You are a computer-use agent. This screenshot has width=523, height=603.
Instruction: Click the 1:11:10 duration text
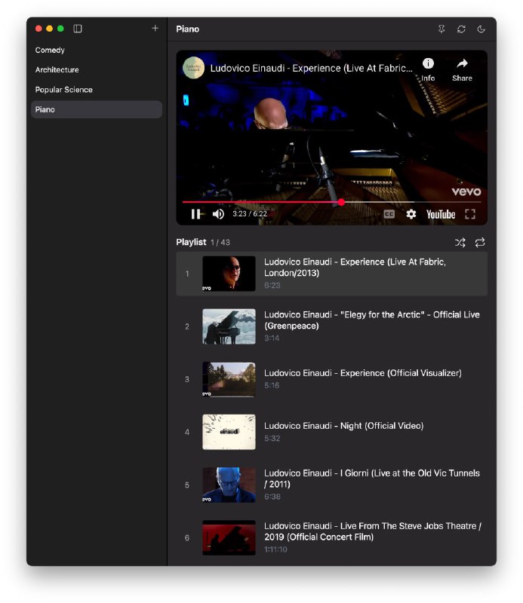pyautogui.click(x=275, y=549)
